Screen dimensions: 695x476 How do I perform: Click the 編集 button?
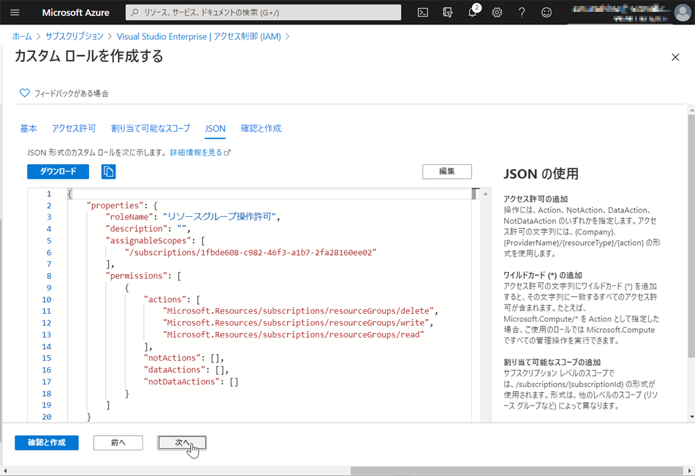tap(447, 171)
